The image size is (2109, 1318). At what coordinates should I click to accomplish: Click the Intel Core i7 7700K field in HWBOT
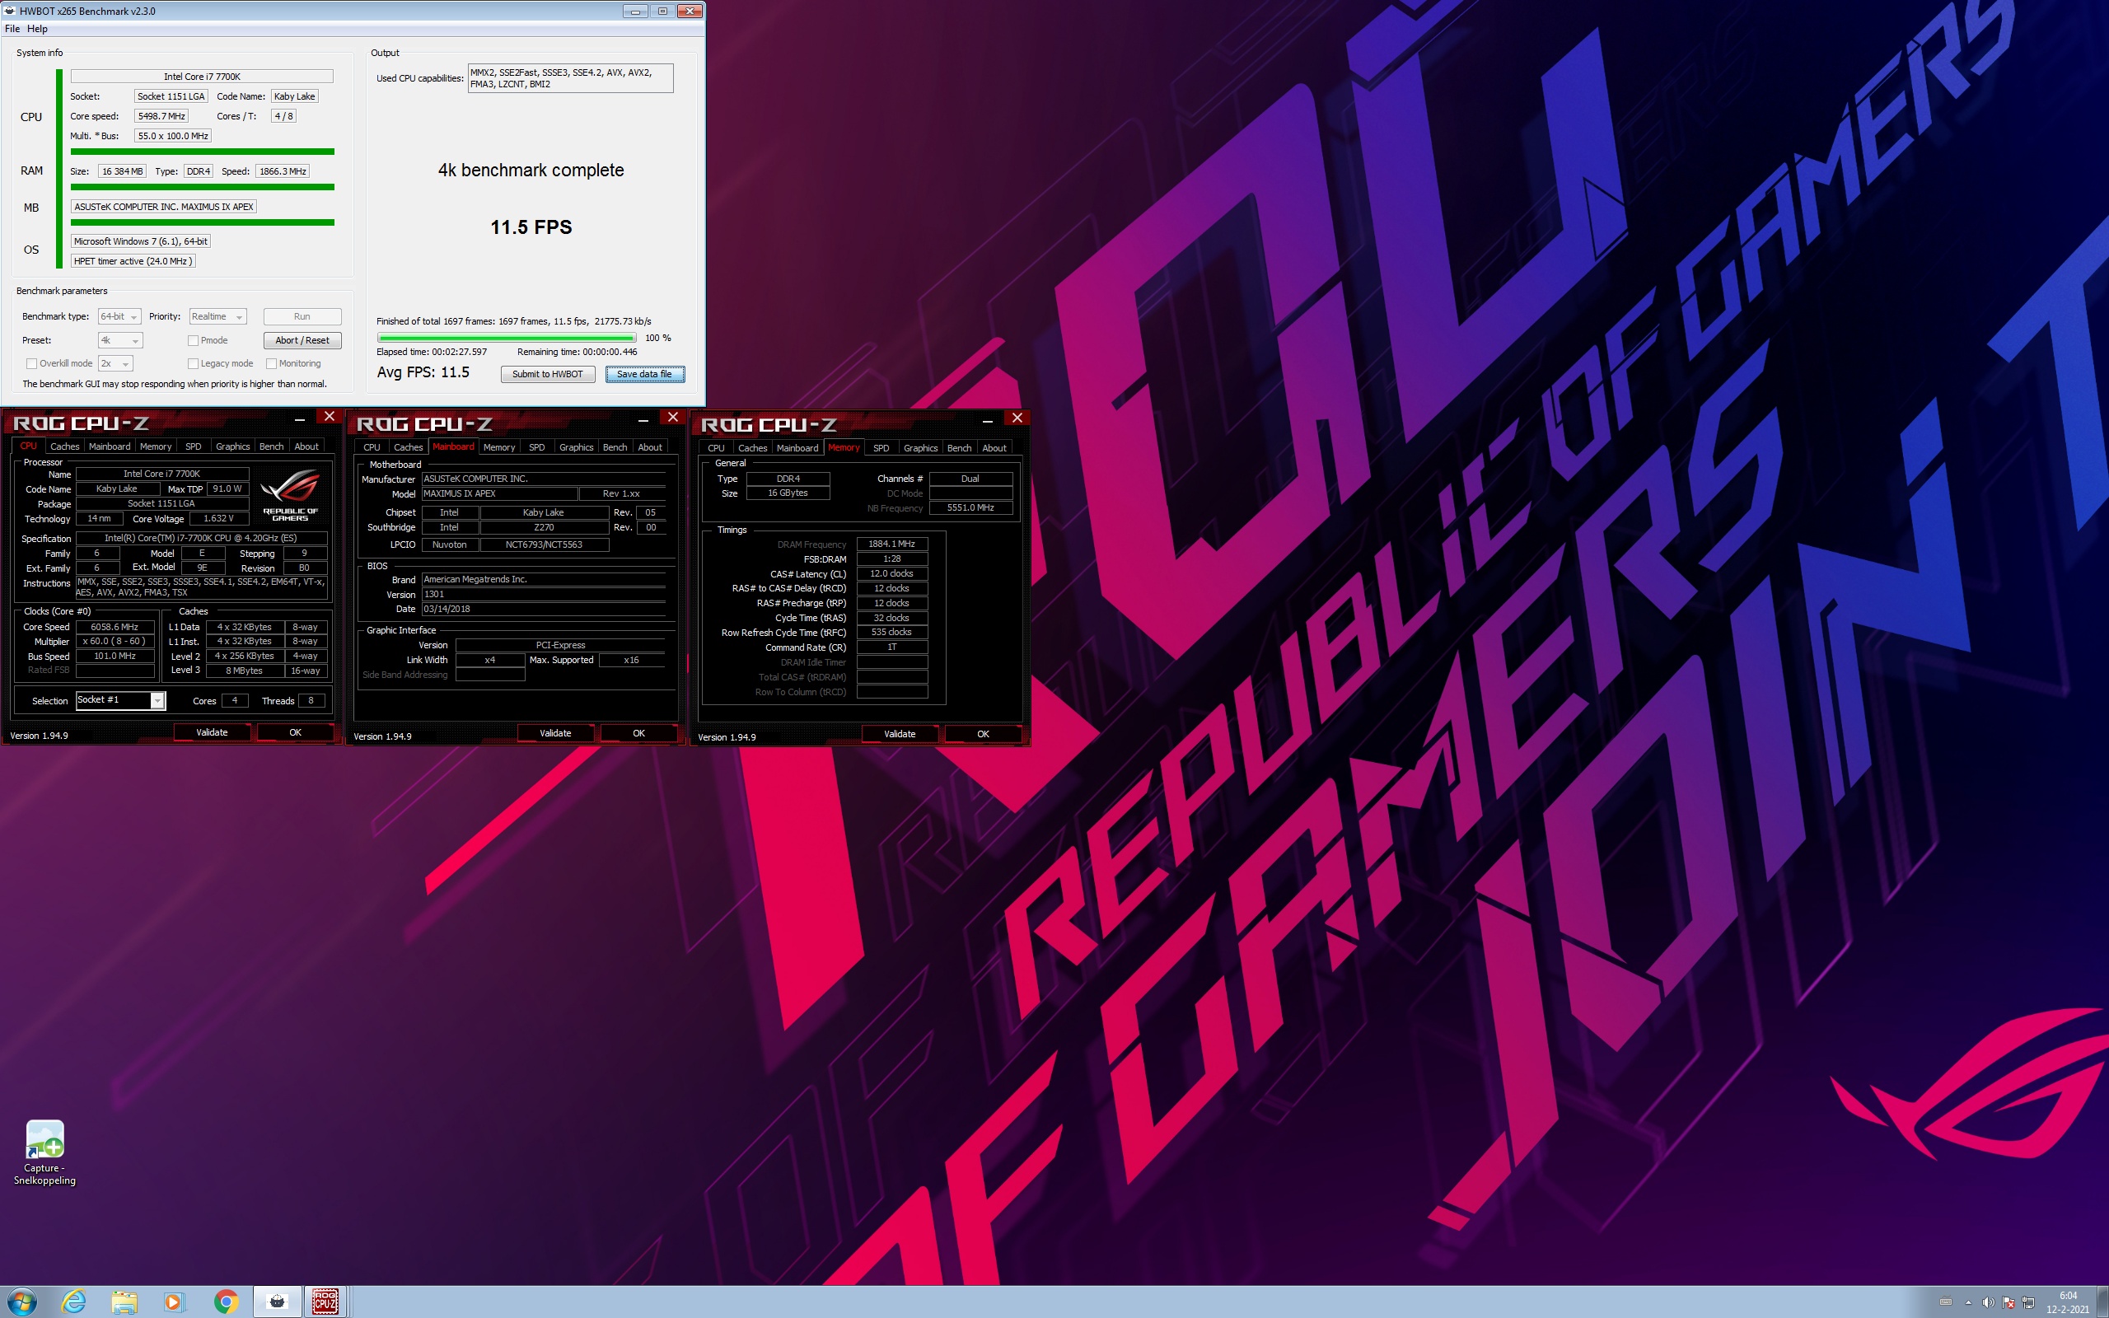202,77
